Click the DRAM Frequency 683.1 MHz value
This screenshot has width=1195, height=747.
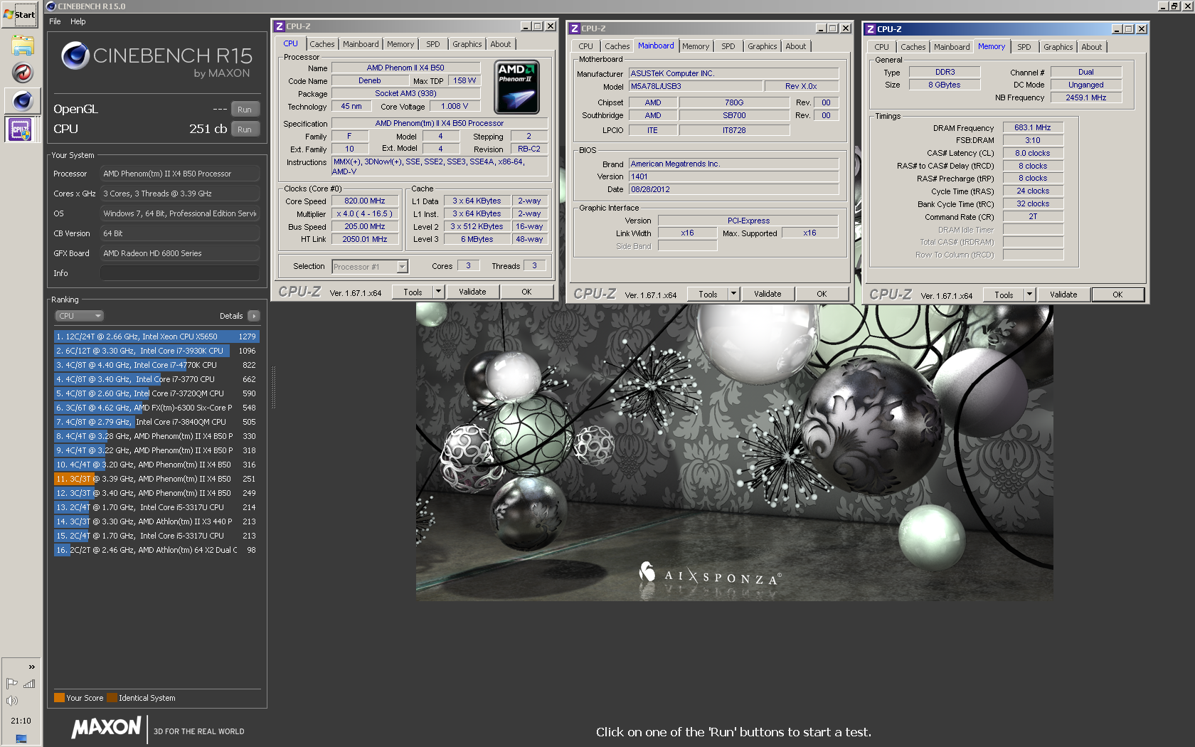coord(1033,128)
